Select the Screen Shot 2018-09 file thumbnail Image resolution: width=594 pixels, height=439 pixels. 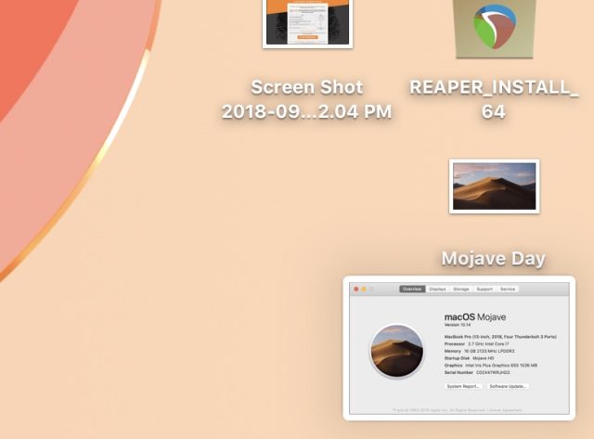[307, 23]
